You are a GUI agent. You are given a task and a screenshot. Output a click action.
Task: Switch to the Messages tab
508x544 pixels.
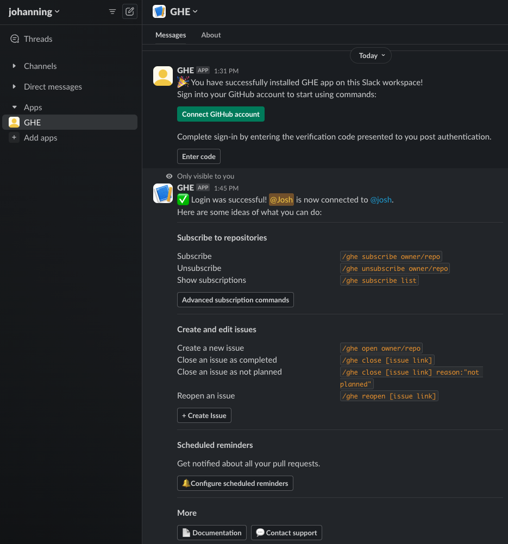[171, 35]
